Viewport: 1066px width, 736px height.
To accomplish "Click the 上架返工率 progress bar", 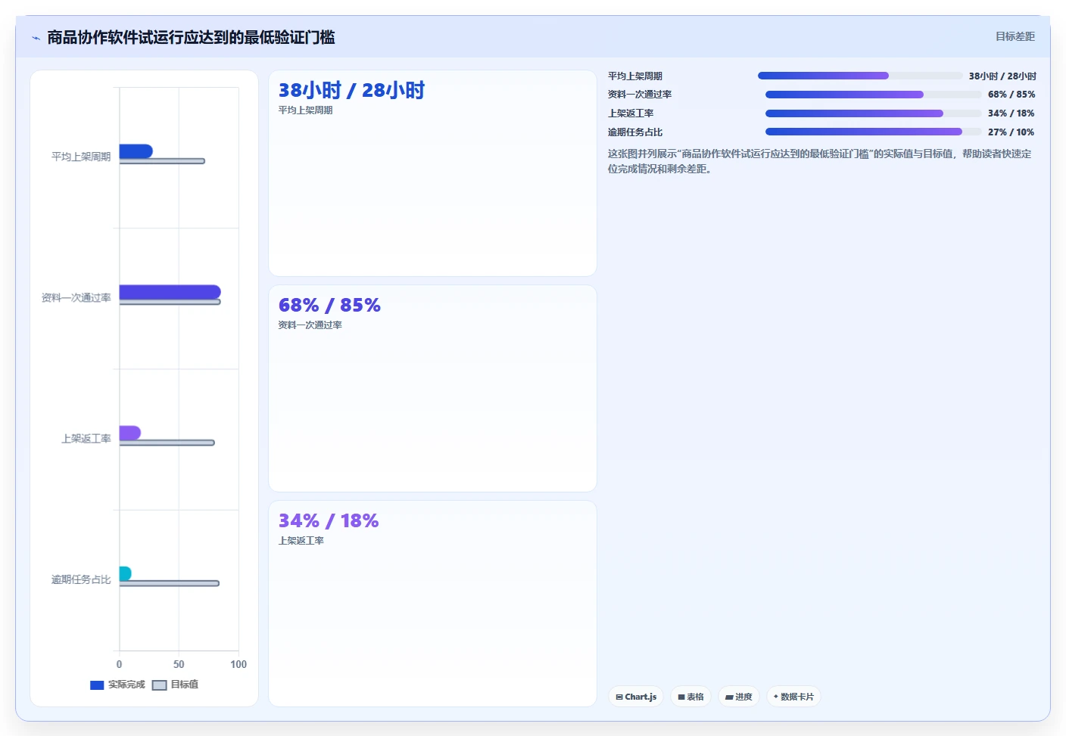I will (x=874, y=113).
